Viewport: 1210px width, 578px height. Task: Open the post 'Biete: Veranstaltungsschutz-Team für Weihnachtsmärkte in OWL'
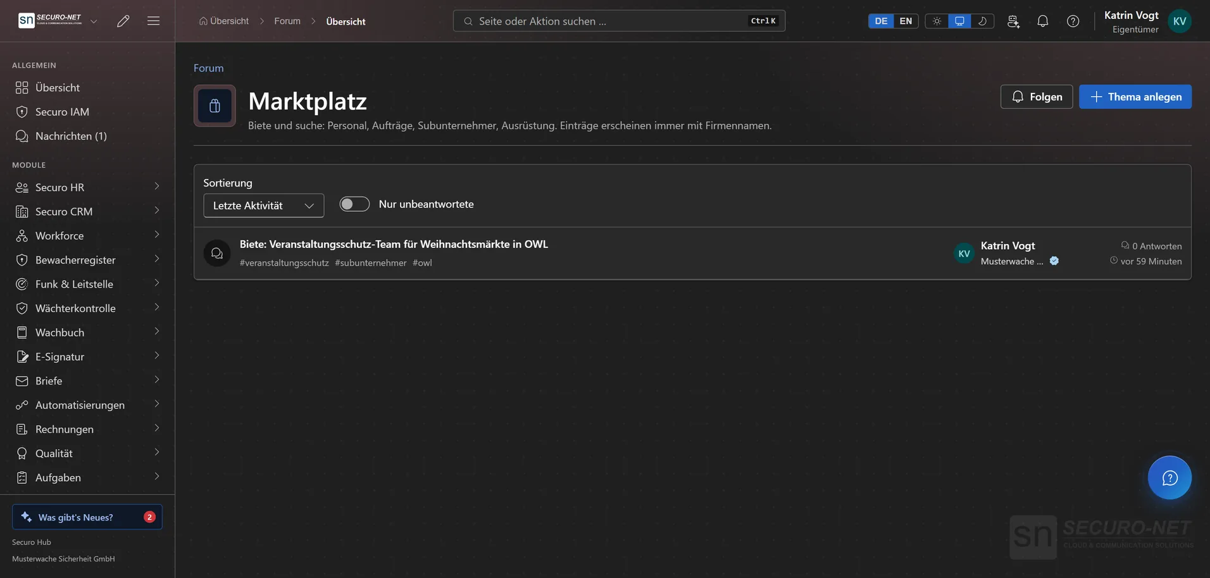tap(394, 244)
